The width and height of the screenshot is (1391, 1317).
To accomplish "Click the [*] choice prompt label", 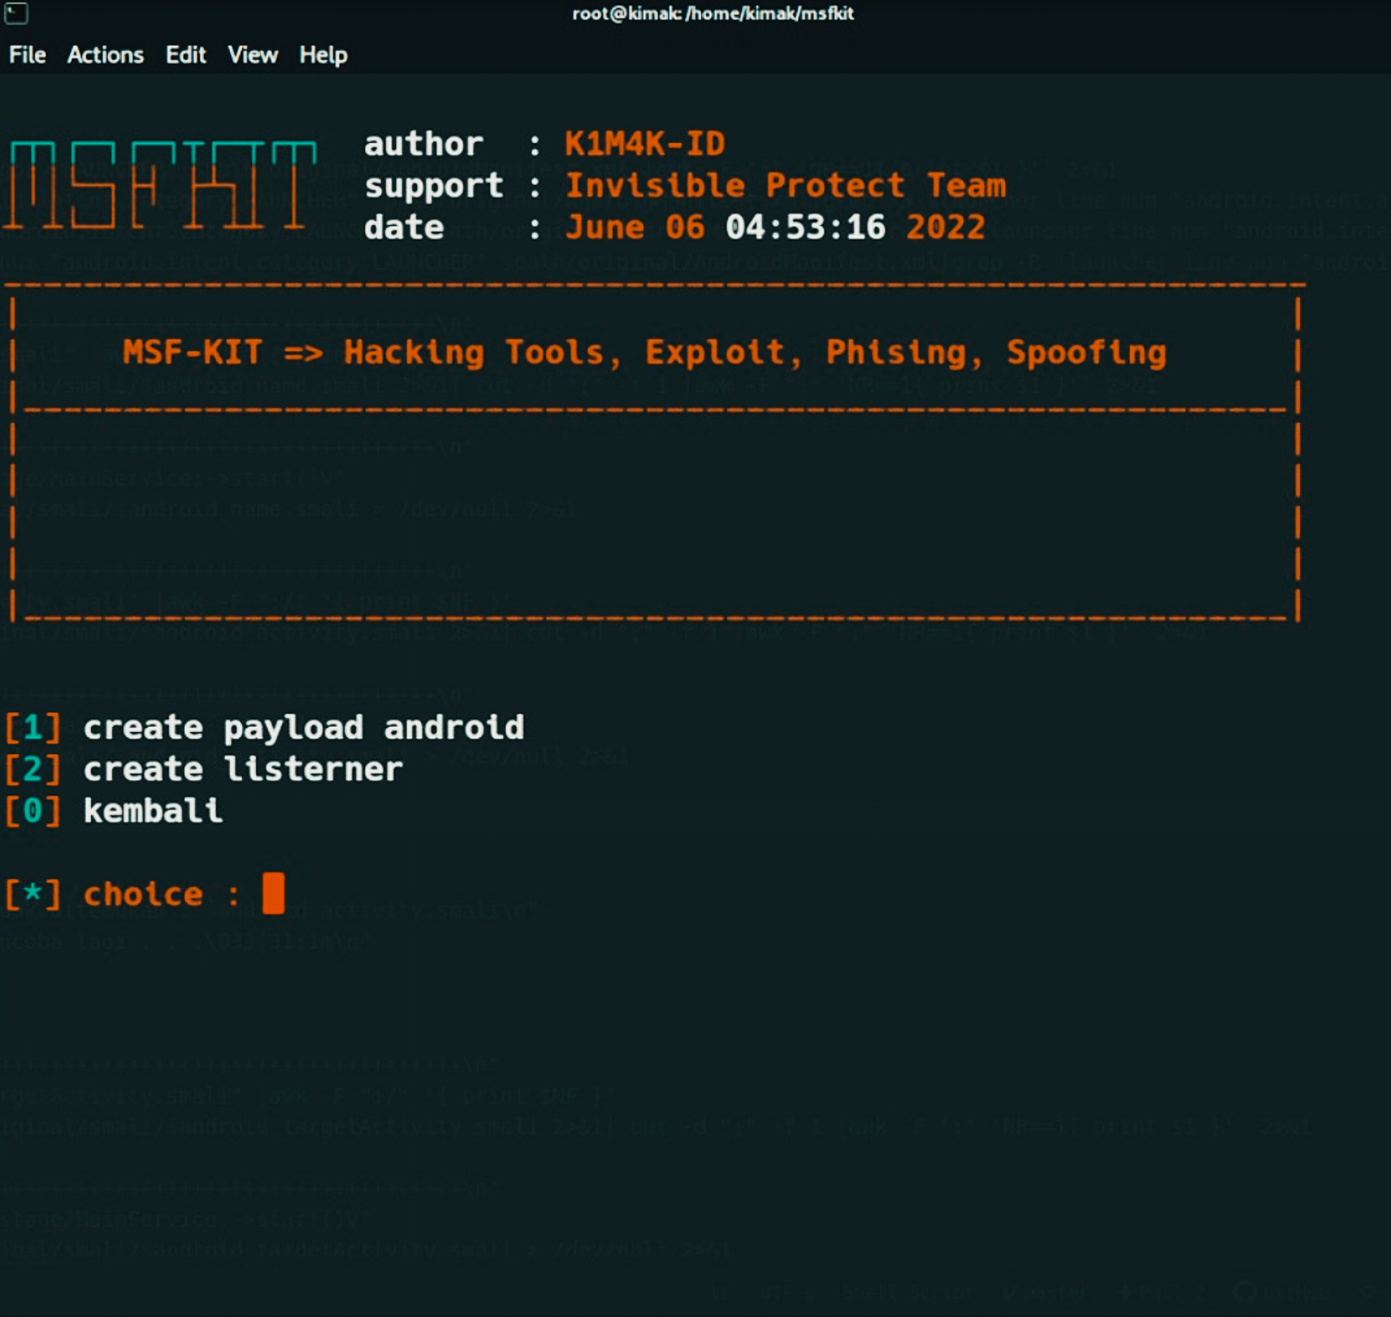I will click(x=32, y=894).
